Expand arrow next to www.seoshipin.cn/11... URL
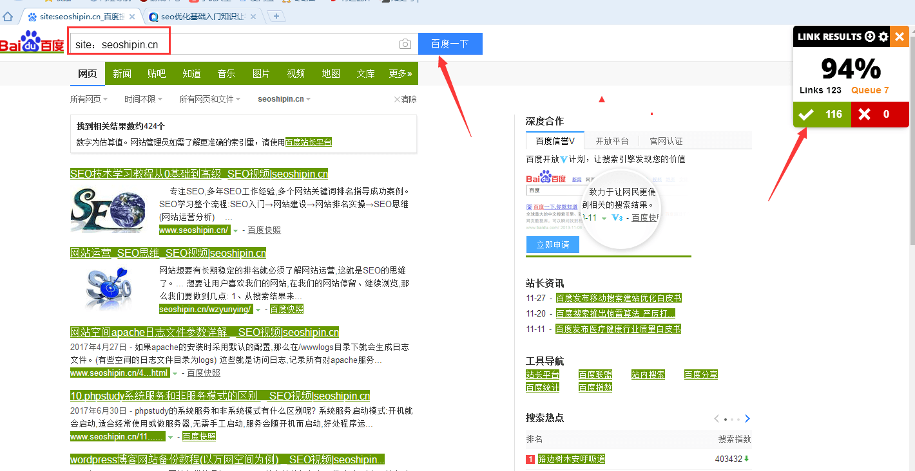Screen dimensions: 915x471 tap(170, 437)
